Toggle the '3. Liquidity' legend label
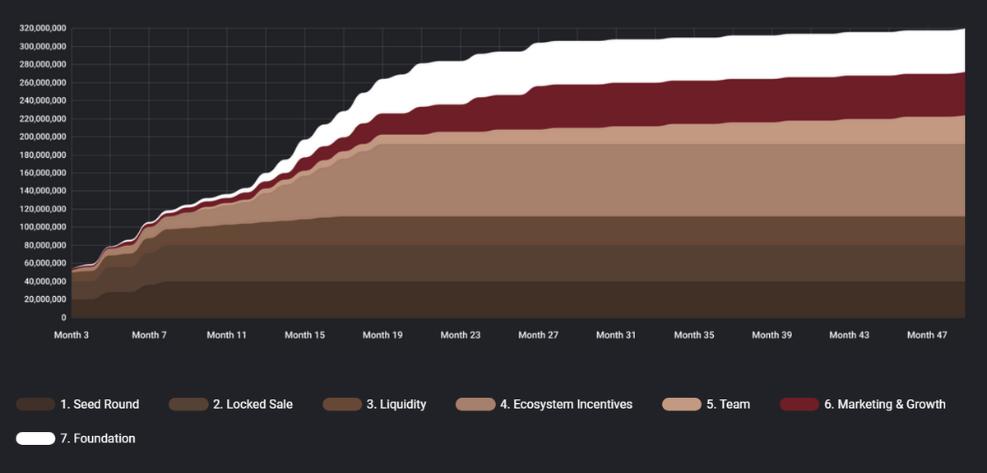Viewport: 987px width, 473px height. 396,405
